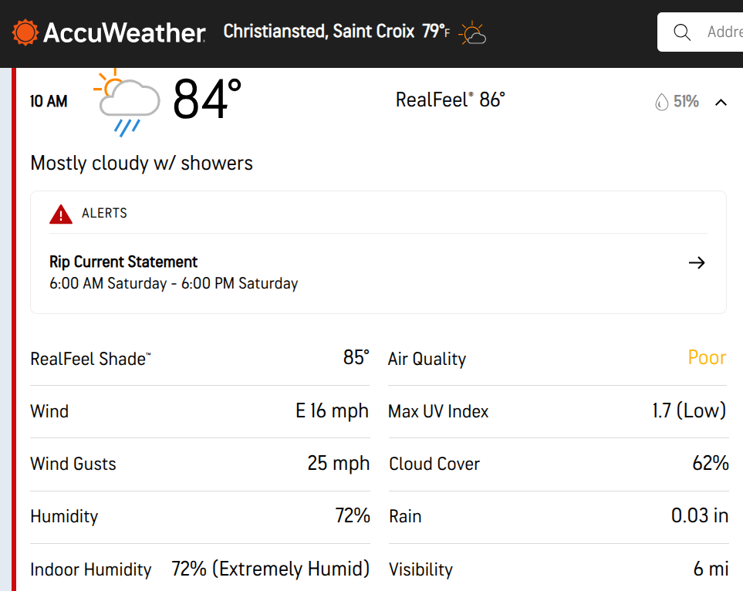This screenshot has width=743, height=591.
Task: Open the Rip Current Statement alert
Action: pos(123,262)
